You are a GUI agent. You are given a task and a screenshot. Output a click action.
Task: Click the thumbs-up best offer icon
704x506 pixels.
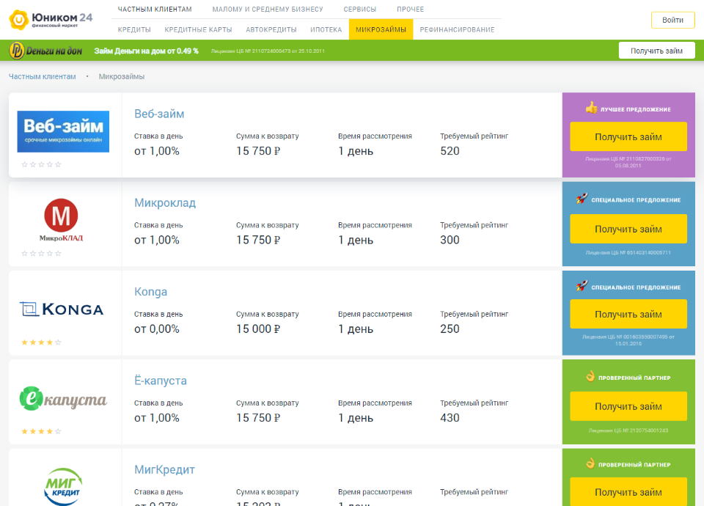[591, 108]
